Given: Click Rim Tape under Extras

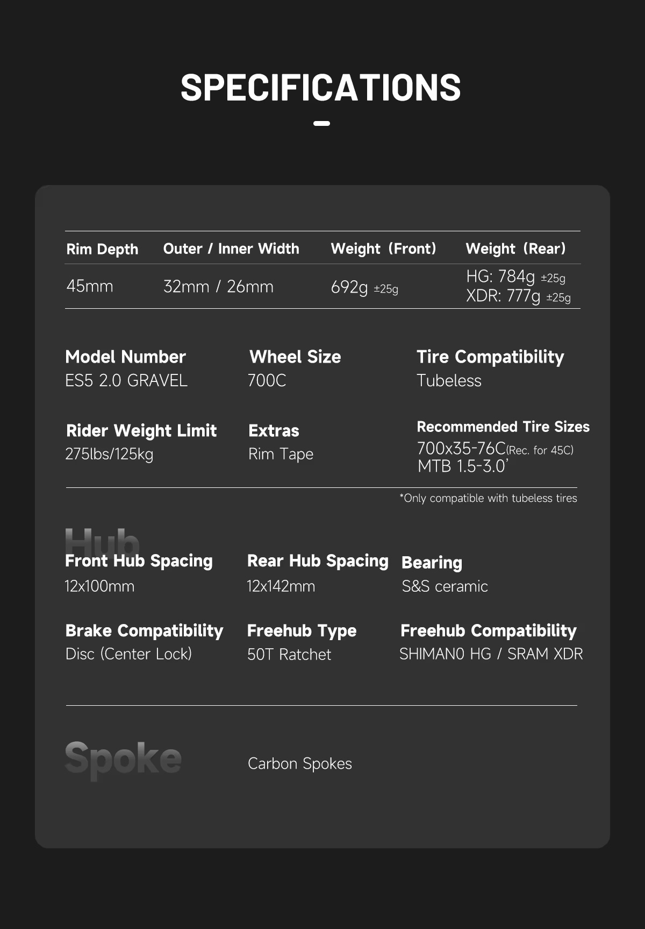Looking at the screenshot, I should click(x=281, y=454).
